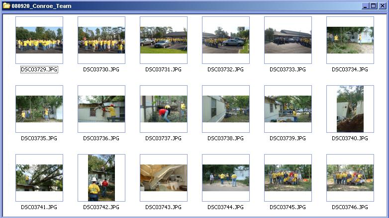389x218 pixels.
Task: Click the filename label DSC03740.JPG
Action: (350, 138)
